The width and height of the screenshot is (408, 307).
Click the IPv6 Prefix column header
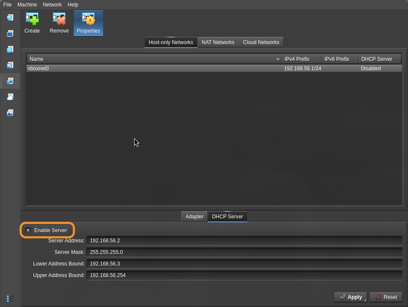click(x=340, y=59)
